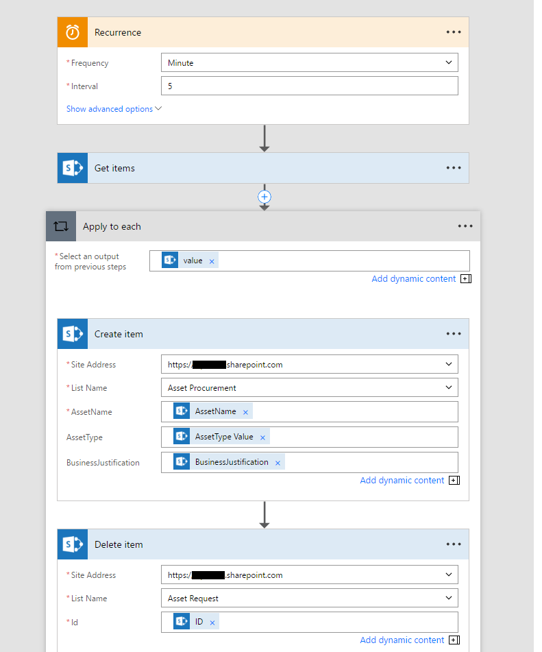The width and height of the screenshot is (542, 652).
Task: Click the SharePoint icon on Delete item
Action: tap(72, 544)
